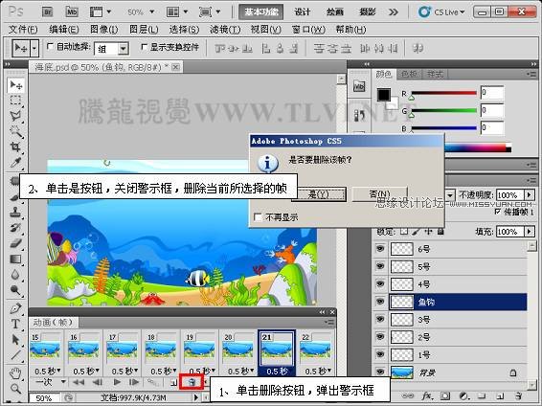The width and height of the screenshot is (542, 406).
Task: Select the Rectangular Marquee tool
Action: pyautogui.click(x=15, y=101)
